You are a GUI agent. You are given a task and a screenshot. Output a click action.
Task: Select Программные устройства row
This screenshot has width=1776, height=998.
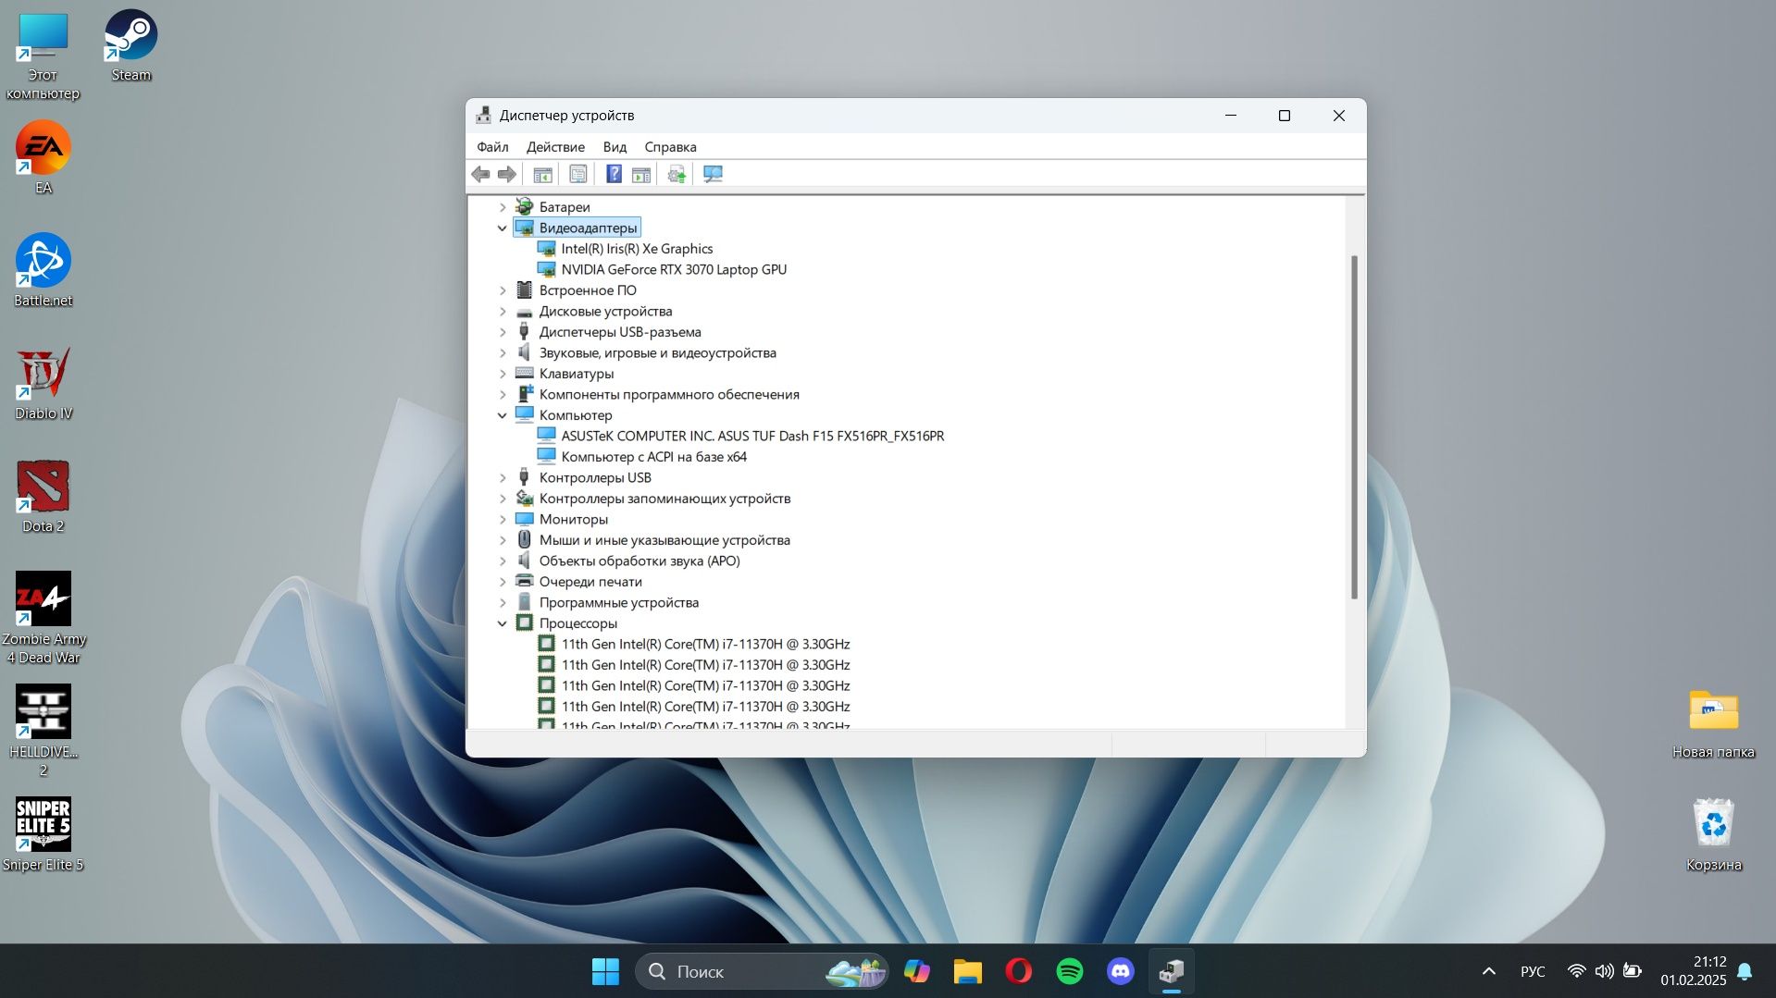[619, 603]
